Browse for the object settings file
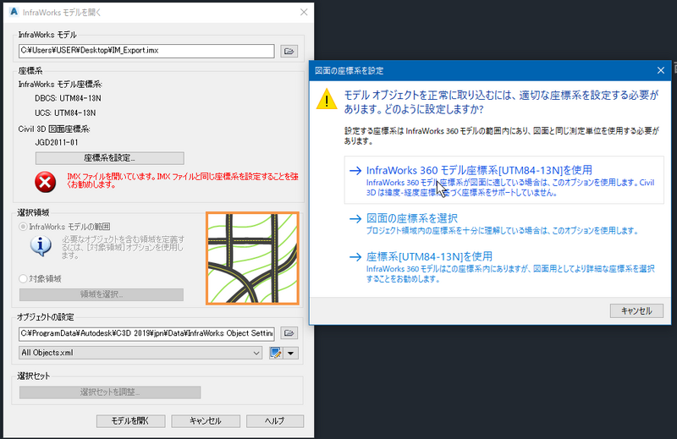The image size is (677, 439). tap(289, 332)
